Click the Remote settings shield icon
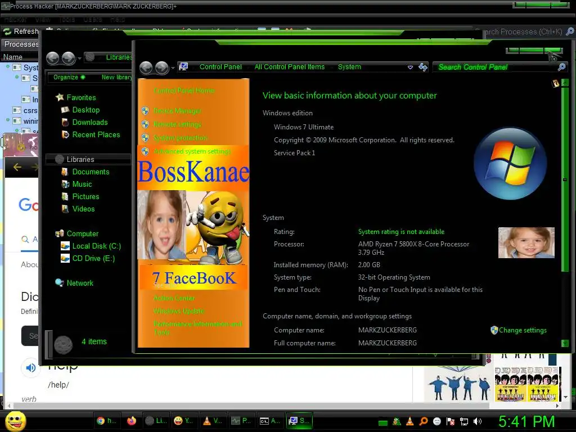 (x=145, y=124)
